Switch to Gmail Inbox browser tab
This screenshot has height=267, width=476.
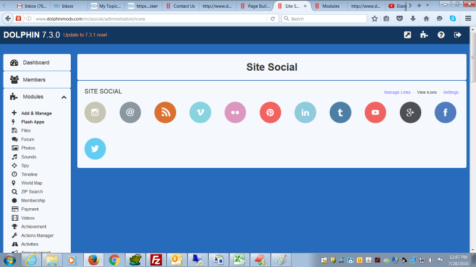[x=32, y=6]
